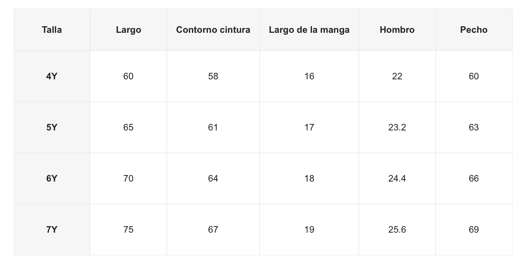This screenshot has width=525, height=262.
Task: Click the 5Y Pecho value 63
Action: [x=474, y=127]
